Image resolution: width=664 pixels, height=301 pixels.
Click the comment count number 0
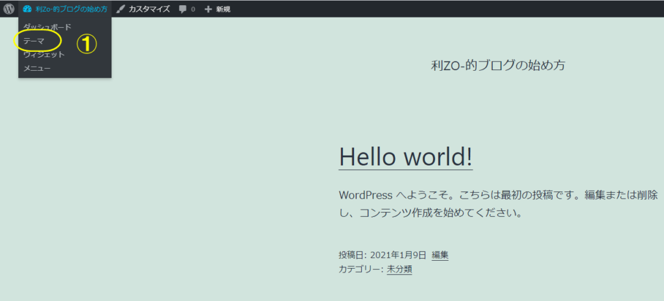pos(193,9)
